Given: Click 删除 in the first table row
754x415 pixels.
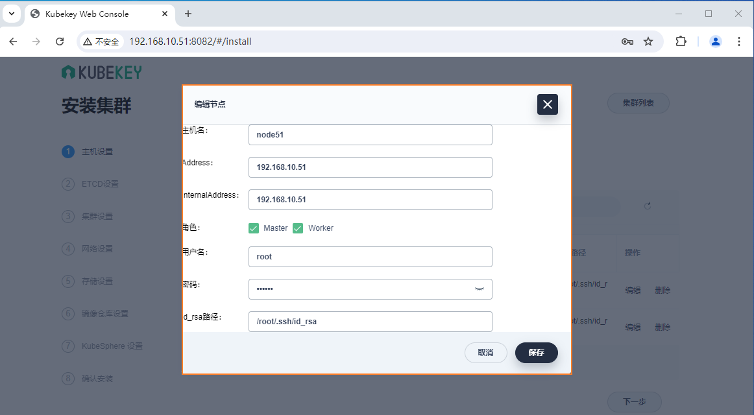Looking at the screenshot, I should point(663,290).
